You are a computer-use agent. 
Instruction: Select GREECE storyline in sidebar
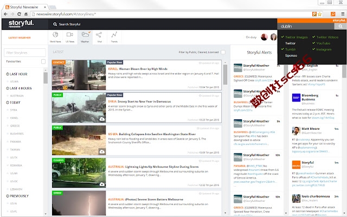15,126
